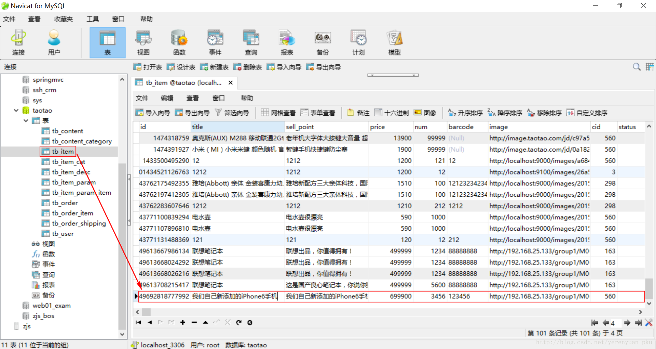
Task: Click 新建表 (New Table) button
Action: (214, 67)
